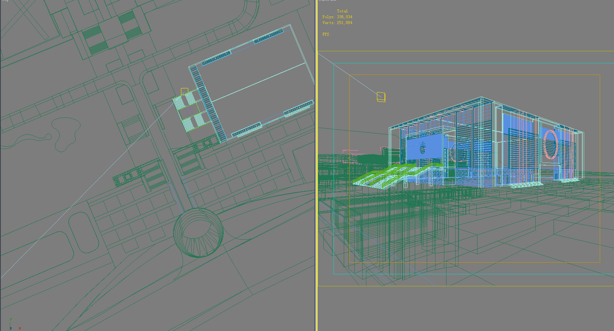Screen dimensions: 614x331
Task: Click the "FPS:" statistics label
Action: 326,35
